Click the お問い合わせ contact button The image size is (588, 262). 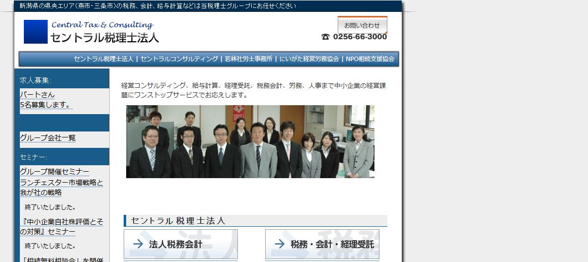pos(362,25)
